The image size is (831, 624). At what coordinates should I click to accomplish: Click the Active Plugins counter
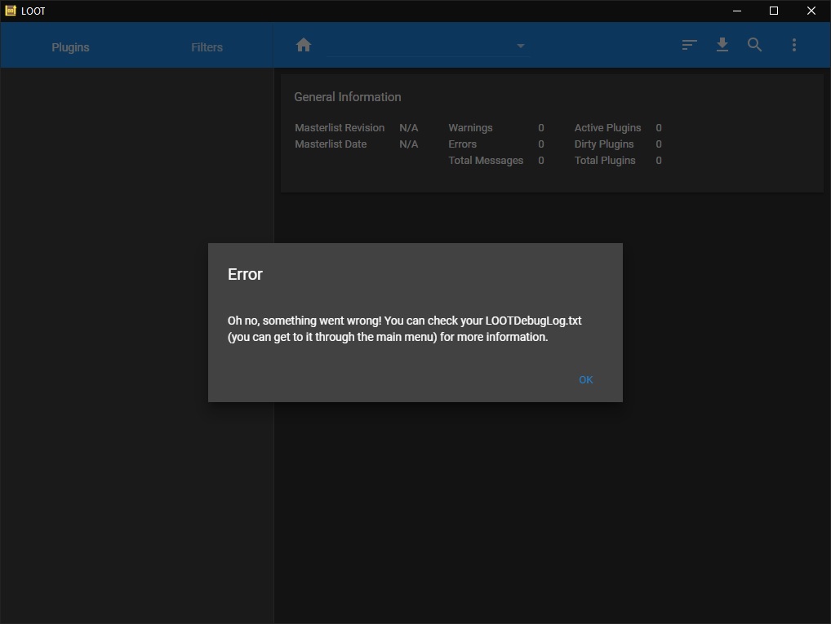coord(658,127)
